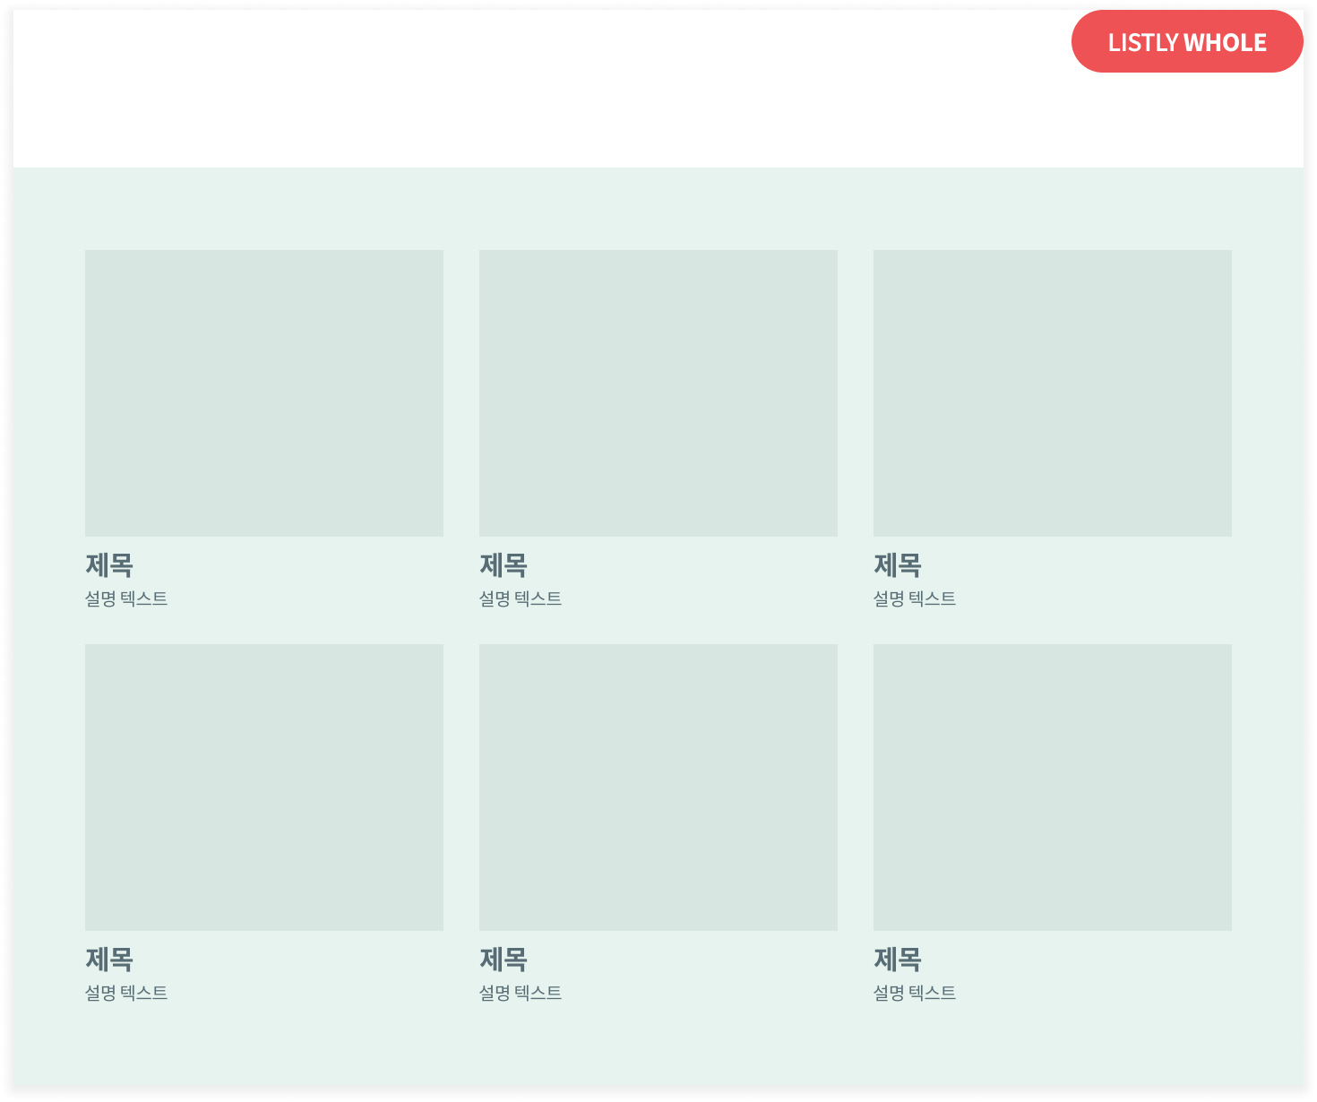Click 설명 텍스트 under the top-left card
This screenshot has height=1102, width=1317.
[126, 598]
